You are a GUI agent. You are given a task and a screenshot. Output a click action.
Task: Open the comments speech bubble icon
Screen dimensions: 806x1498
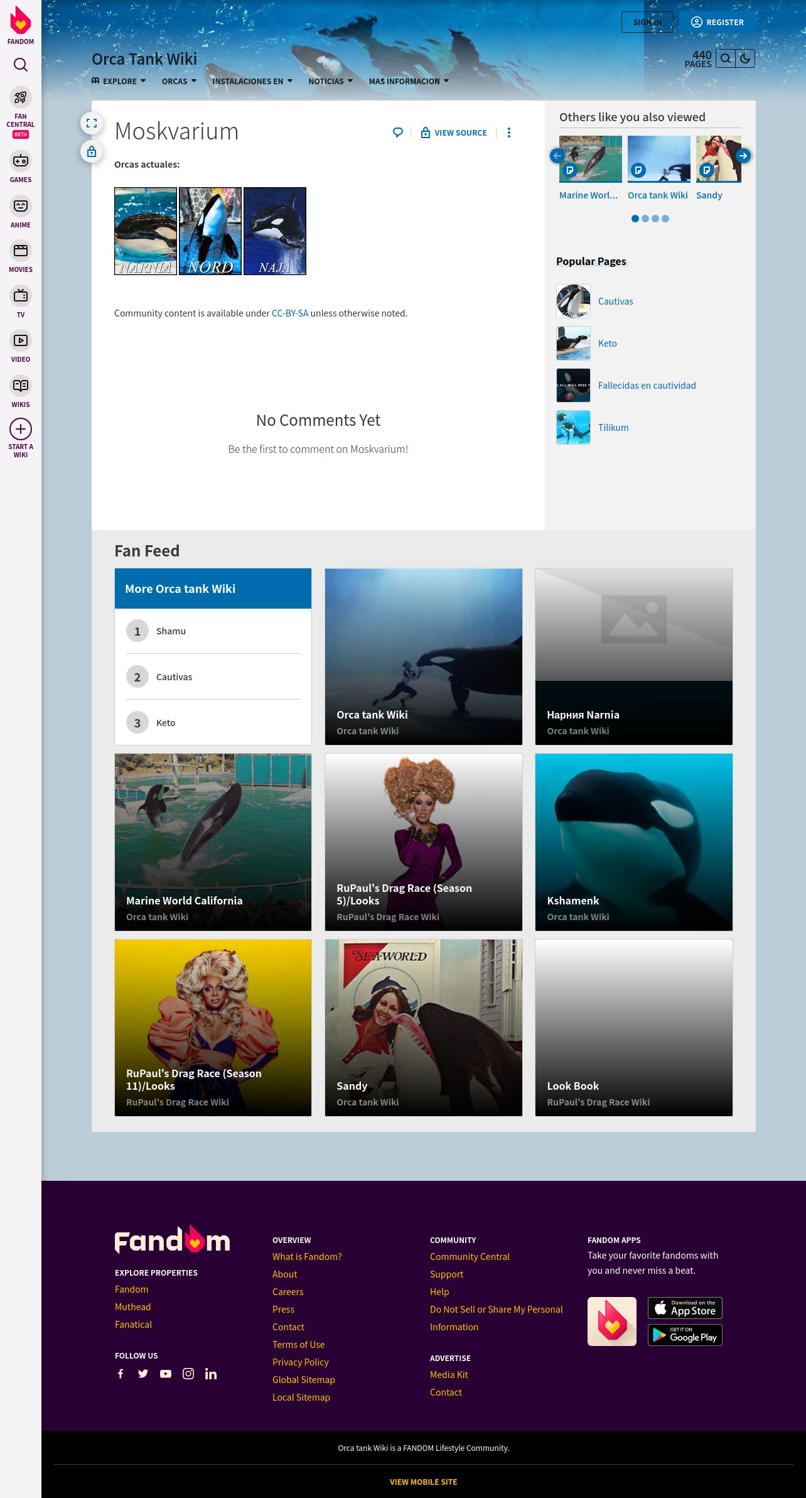pyautogui.click(x=398, y=133)
